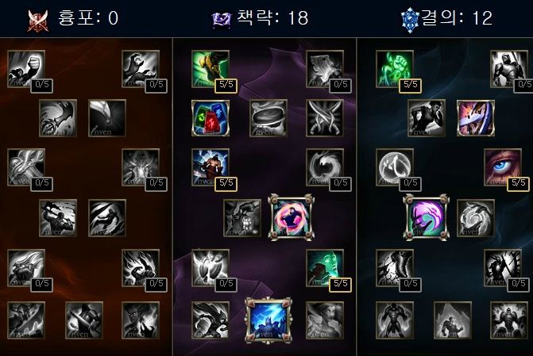Screen dimensions: 533x356
Task: Click the purple claw Insight mastery icon
Action: click(427, 217)
